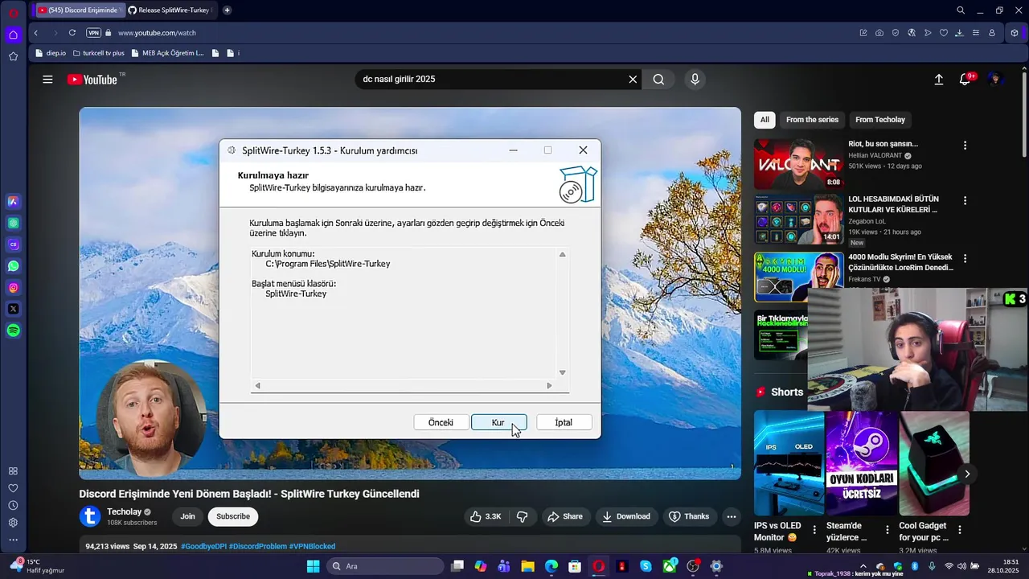Image resolution: width=1029 pixels, height=579 pixels.
Task: Open X (Twitter) in Opera sidebar
Action: pyautogui.click(x=13, y=309)
